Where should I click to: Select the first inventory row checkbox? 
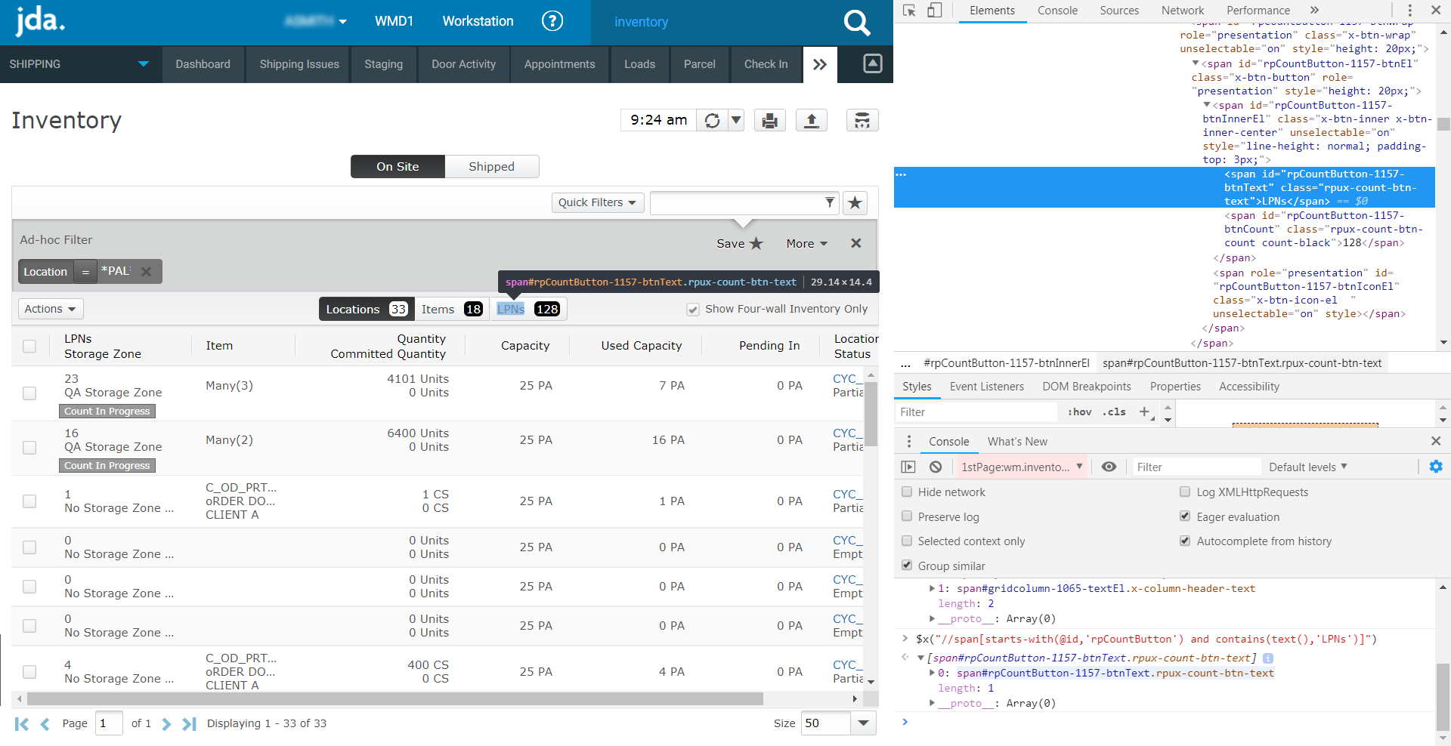[29, 393]
